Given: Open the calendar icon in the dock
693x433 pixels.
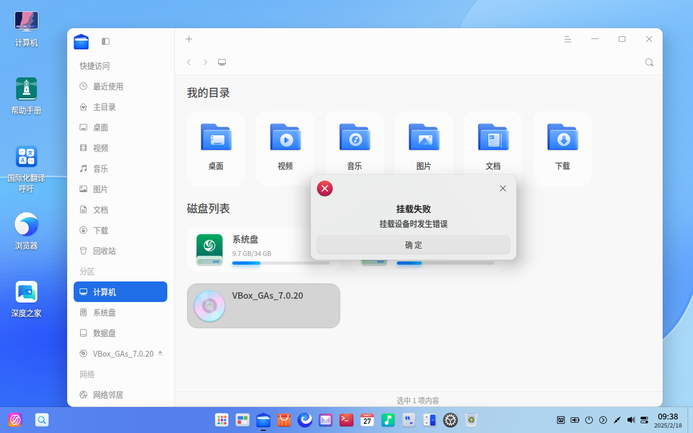Looking at the screenshot, I should [x=367, y=419].
